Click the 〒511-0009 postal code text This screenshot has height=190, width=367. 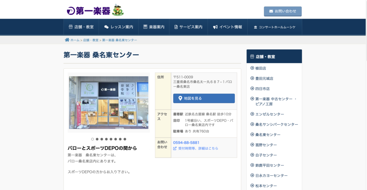pyautogui.click(x=183, y=77)
